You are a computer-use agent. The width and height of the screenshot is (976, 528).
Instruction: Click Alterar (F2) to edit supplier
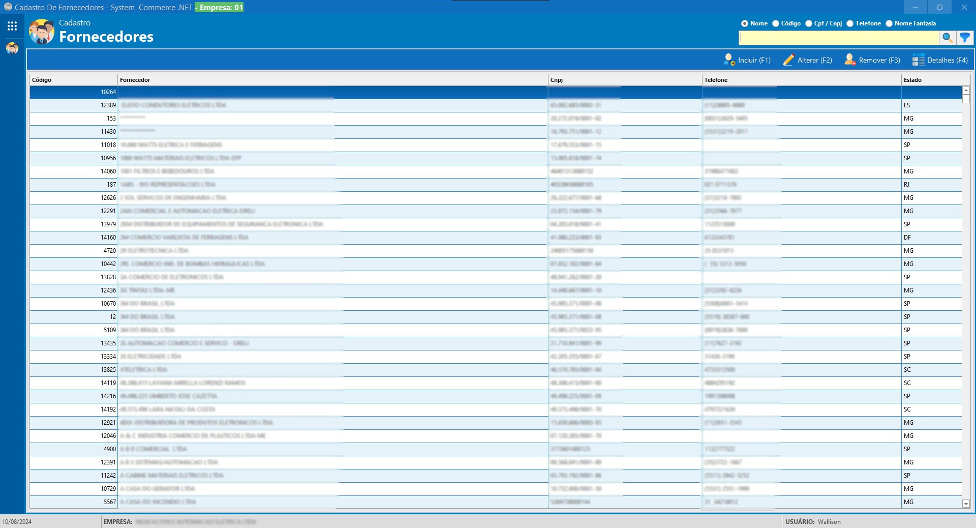(x=808, y=60)
